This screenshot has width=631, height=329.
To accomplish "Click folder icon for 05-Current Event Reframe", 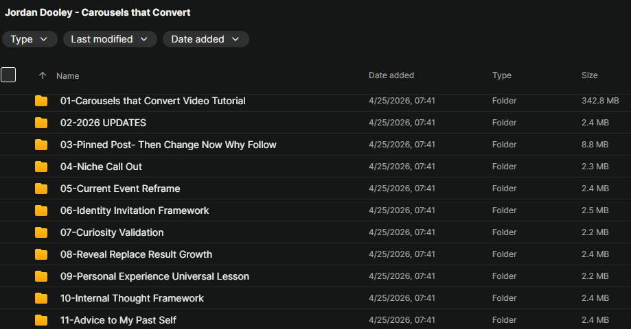I will click(41, 188).
